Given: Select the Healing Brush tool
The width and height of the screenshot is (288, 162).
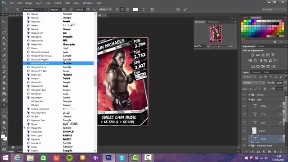Looking at the screenshot, I should [x=4, y=55].
